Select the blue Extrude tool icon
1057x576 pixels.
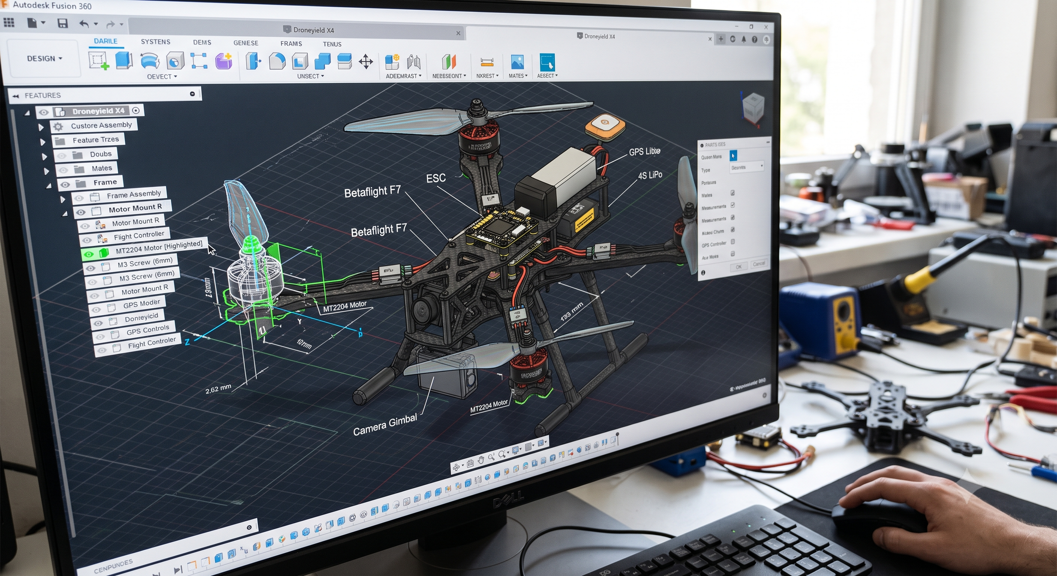point(124,60)
